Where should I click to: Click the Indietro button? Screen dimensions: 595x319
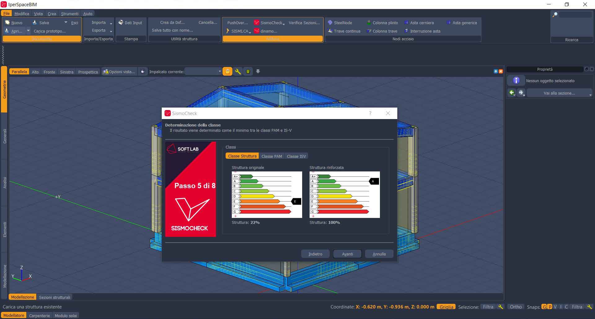click(x=315, y=254)
